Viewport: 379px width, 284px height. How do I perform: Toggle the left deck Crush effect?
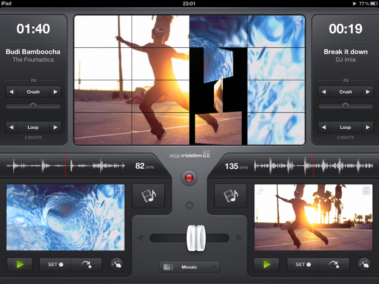tap(33, 92)
